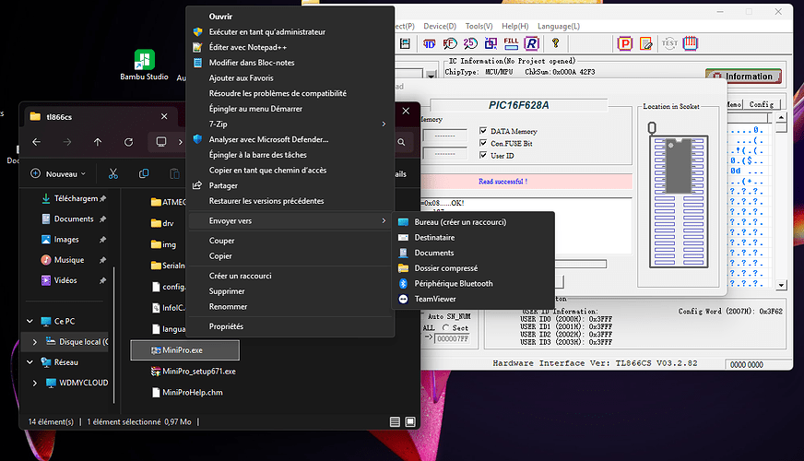
Task: Click the cut scissors icon in Explorer
Action: tap(113, 174)
